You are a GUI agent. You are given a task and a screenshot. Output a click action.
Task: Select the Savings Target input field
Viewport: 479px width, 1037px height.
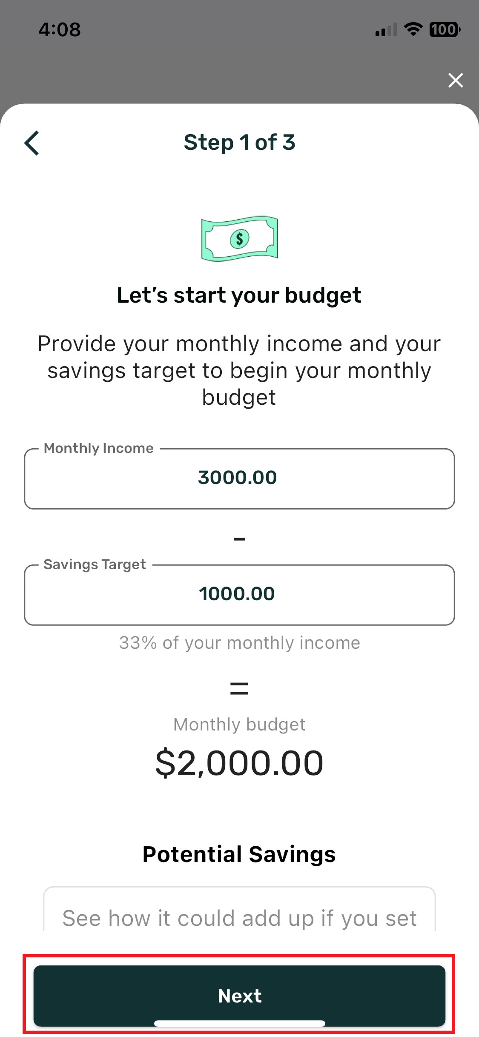coord(239,594)
